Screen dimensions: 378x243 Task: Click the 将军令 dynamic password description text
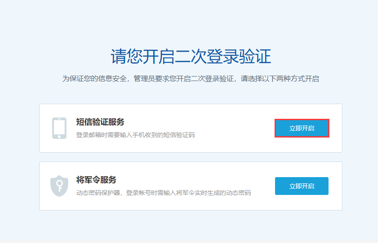pyautogui.click(x=163, y=193)
